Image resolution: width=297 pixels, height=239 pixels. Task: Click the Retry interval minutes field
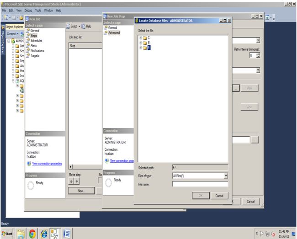pos(253,55)
